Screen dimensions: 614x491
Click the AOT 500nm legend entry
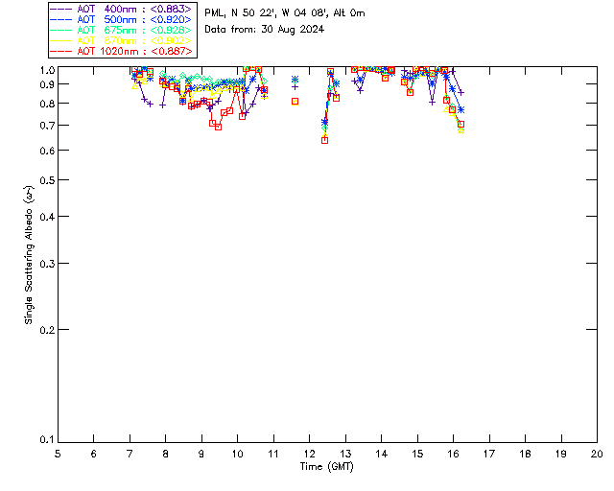click(x=122, y=19)
